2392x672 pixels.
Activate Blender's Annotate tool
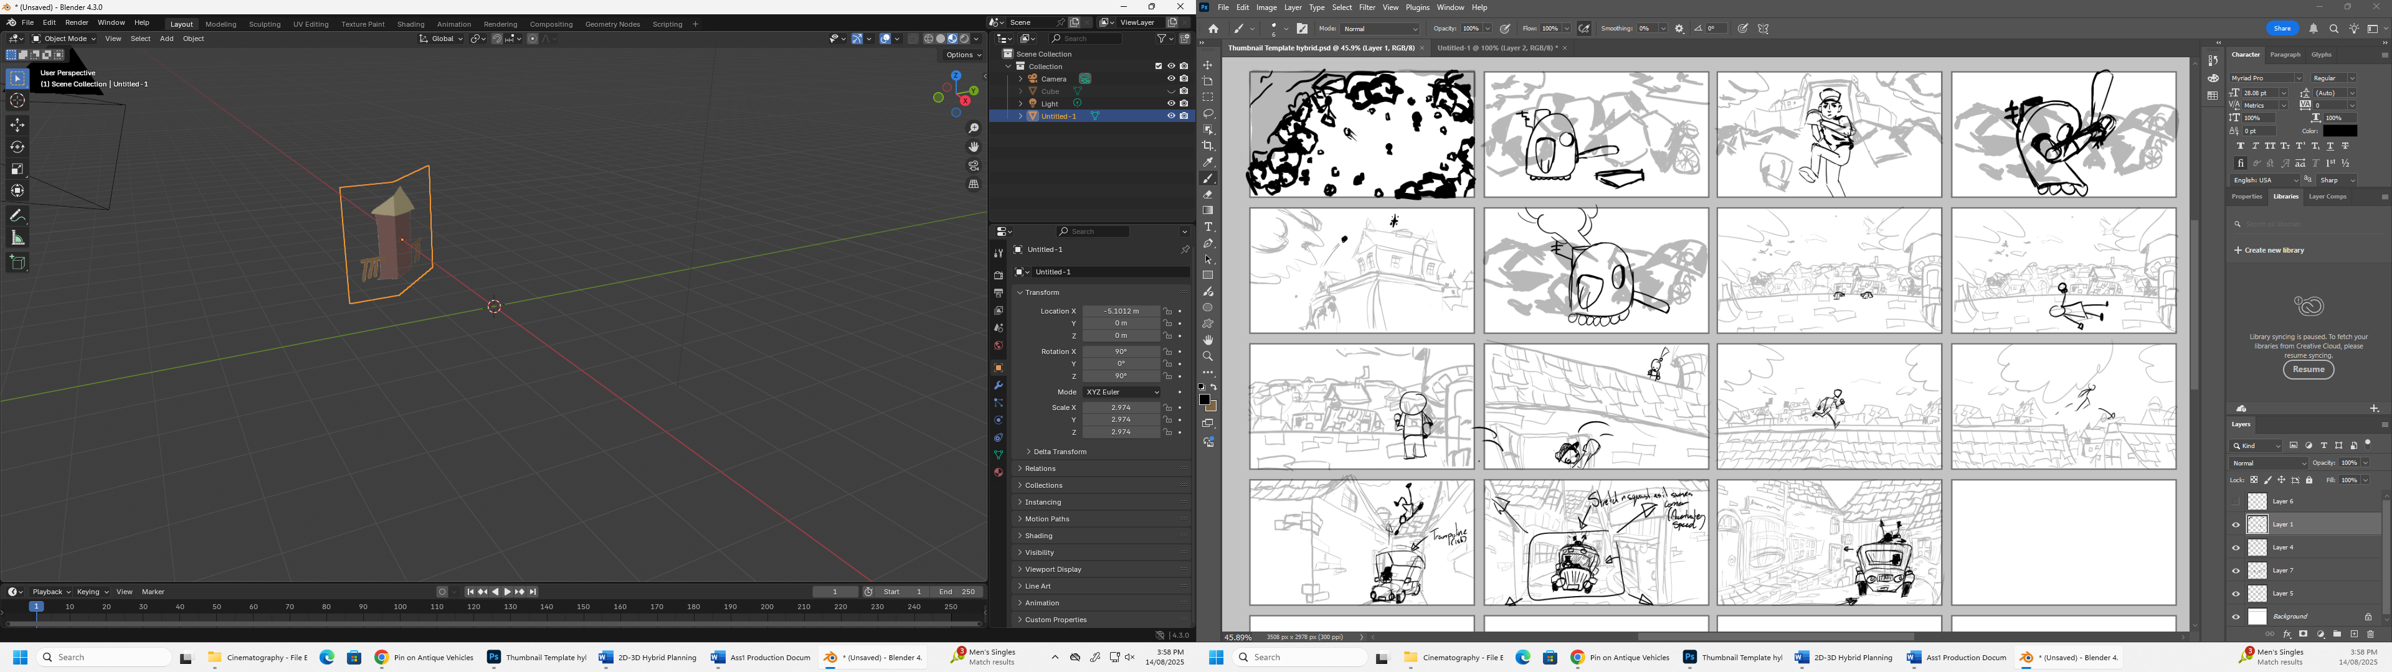[x=17, y=215]
